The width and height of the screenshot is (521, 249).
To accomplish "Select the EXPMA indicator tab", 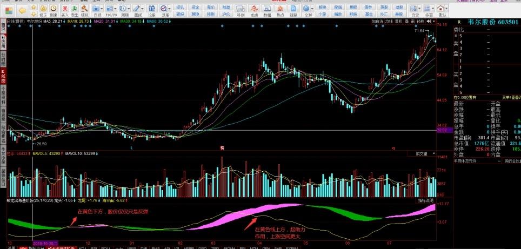I will click(x=292, y=248).
